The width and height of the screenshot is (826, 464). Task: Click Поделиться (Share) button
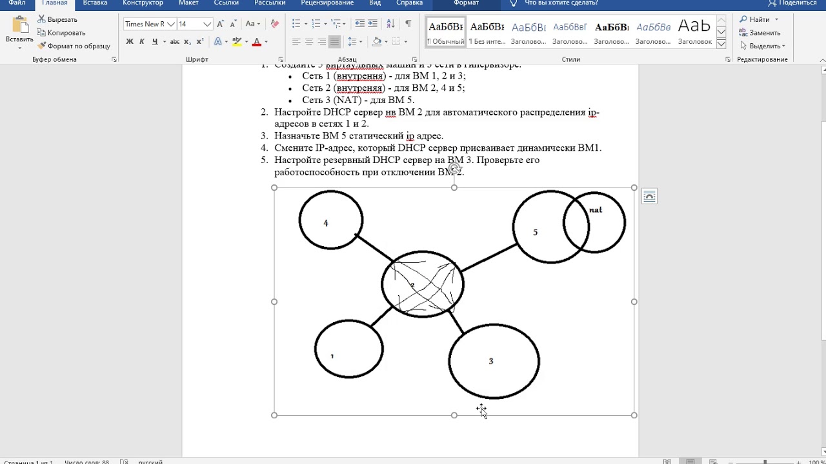[x=792, y=3]
